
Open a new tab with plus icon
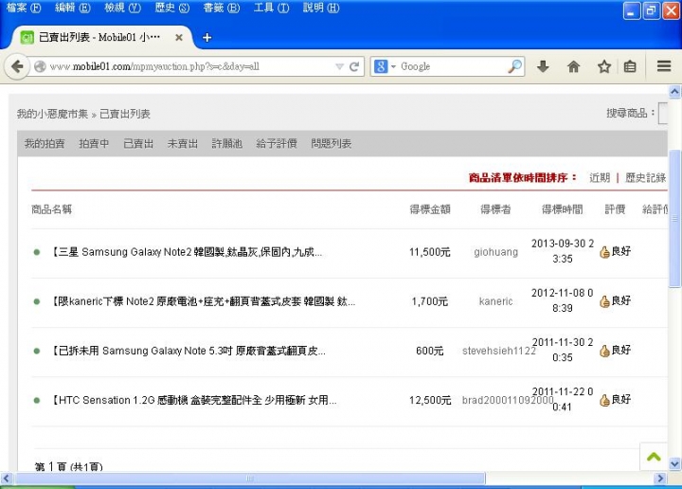click(207, 38)
